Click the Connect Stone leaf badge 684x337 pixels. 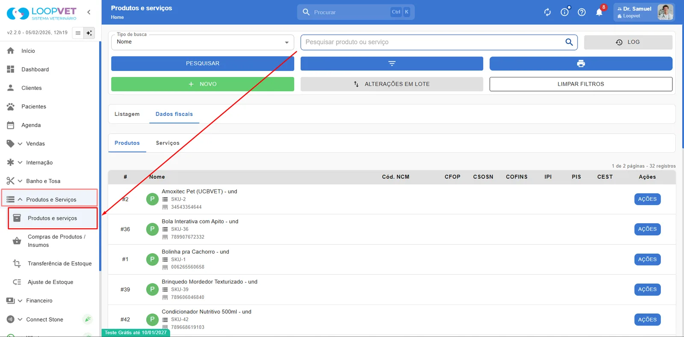coord(88,319)
